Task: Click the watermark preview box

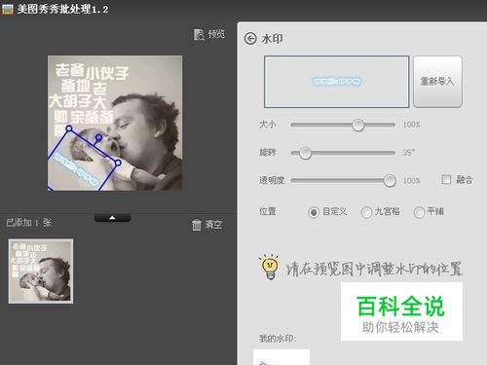Action: pos(336,82)
